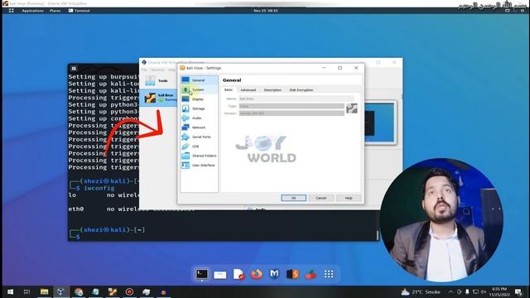This screenshot has height=298, width=530.
Task: Click Help button in Settings dialog
Action: click(x=349, y=198)
